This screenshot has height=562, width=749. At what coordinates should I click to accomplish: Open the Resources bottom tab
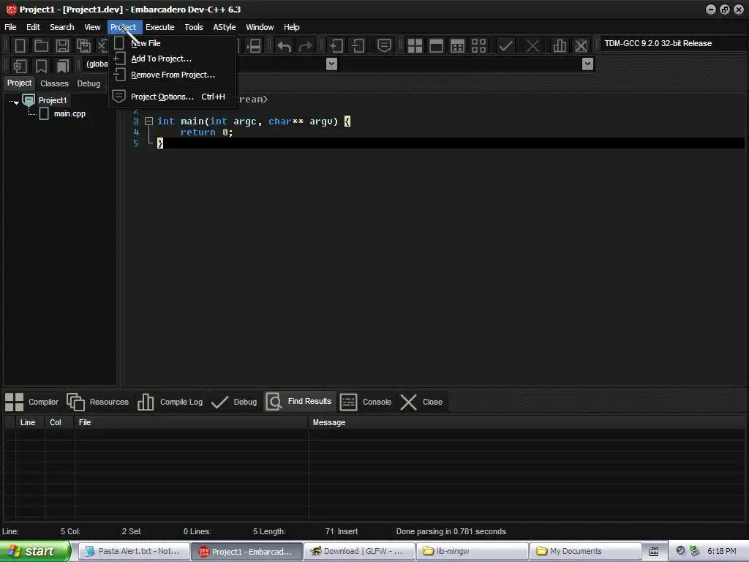click(x=97, y=402)
